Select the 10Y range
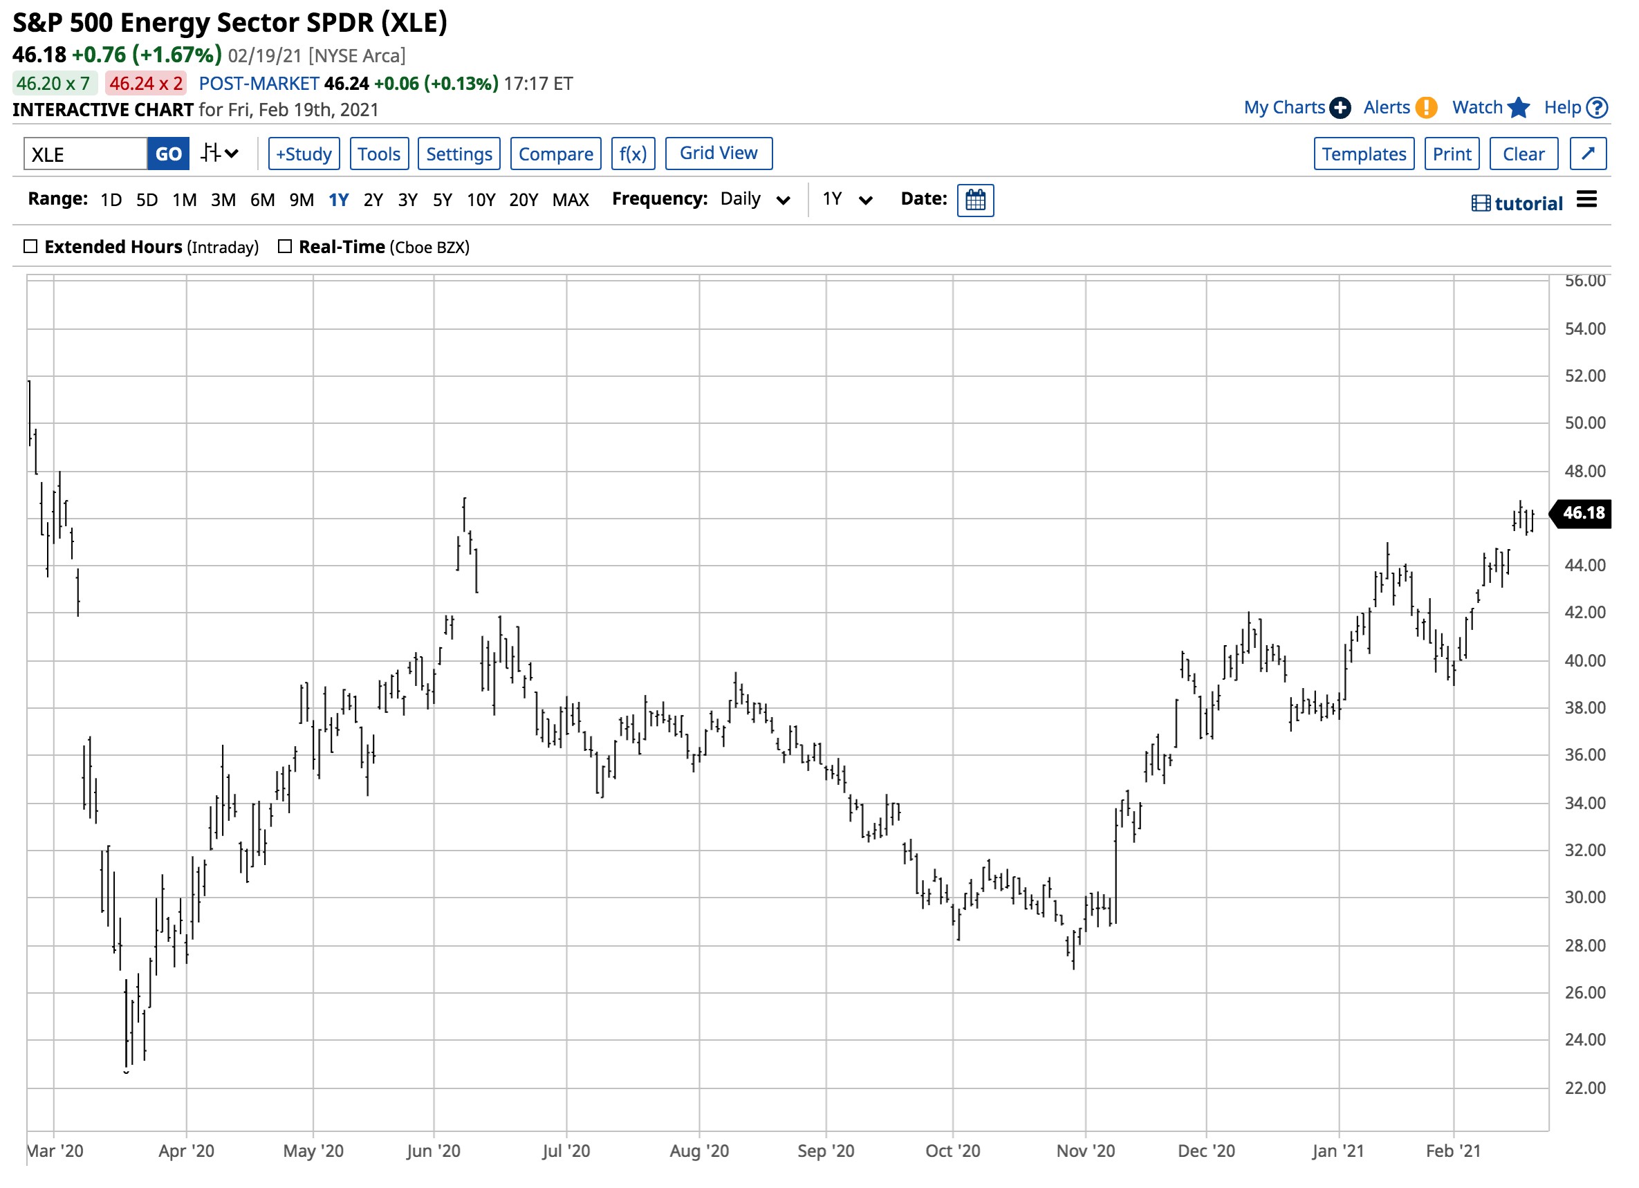 point(481,200)
